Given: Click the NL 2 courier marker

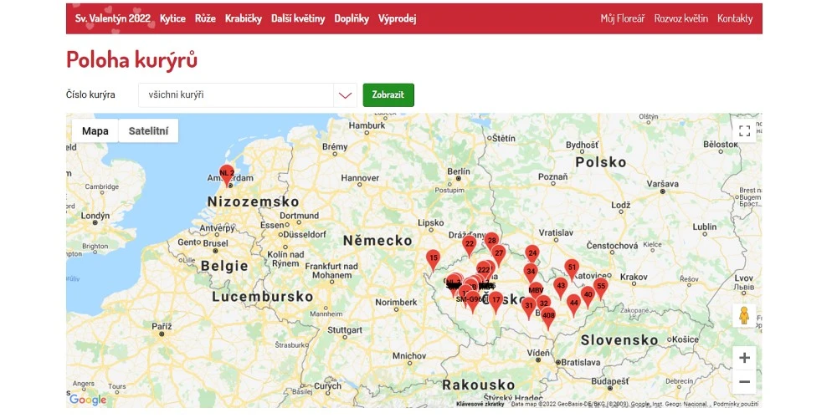Looking at the screenshot, I should tap(226, 174).
